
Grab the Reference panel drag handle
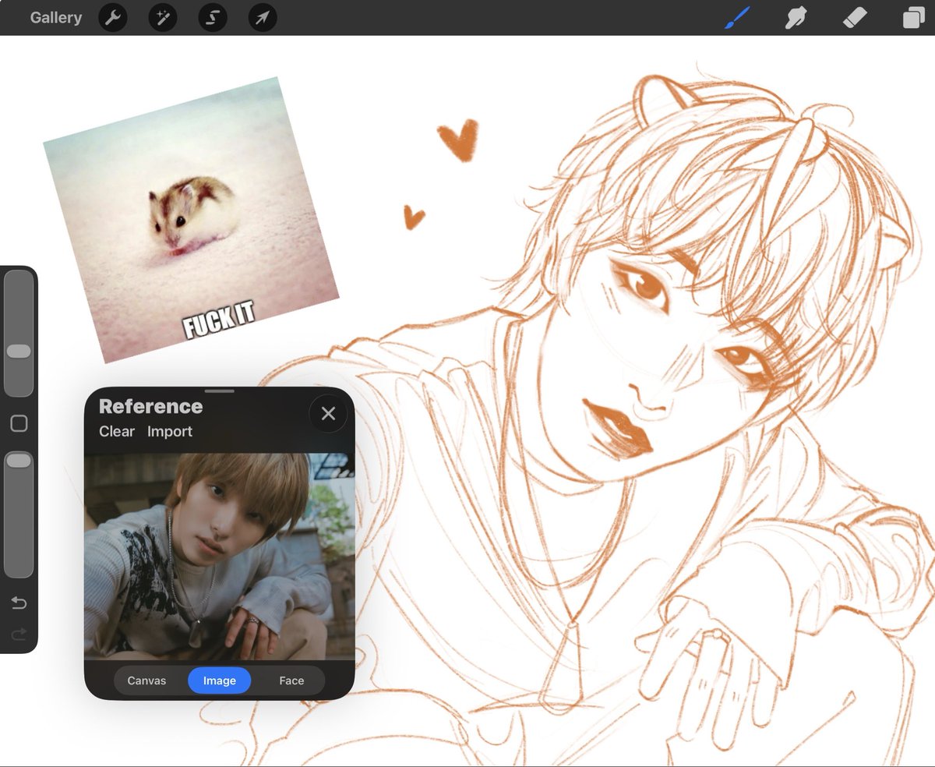click(219, 391)
